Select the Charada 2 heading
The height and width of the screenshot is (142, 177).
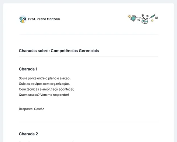tap(28, 134)
